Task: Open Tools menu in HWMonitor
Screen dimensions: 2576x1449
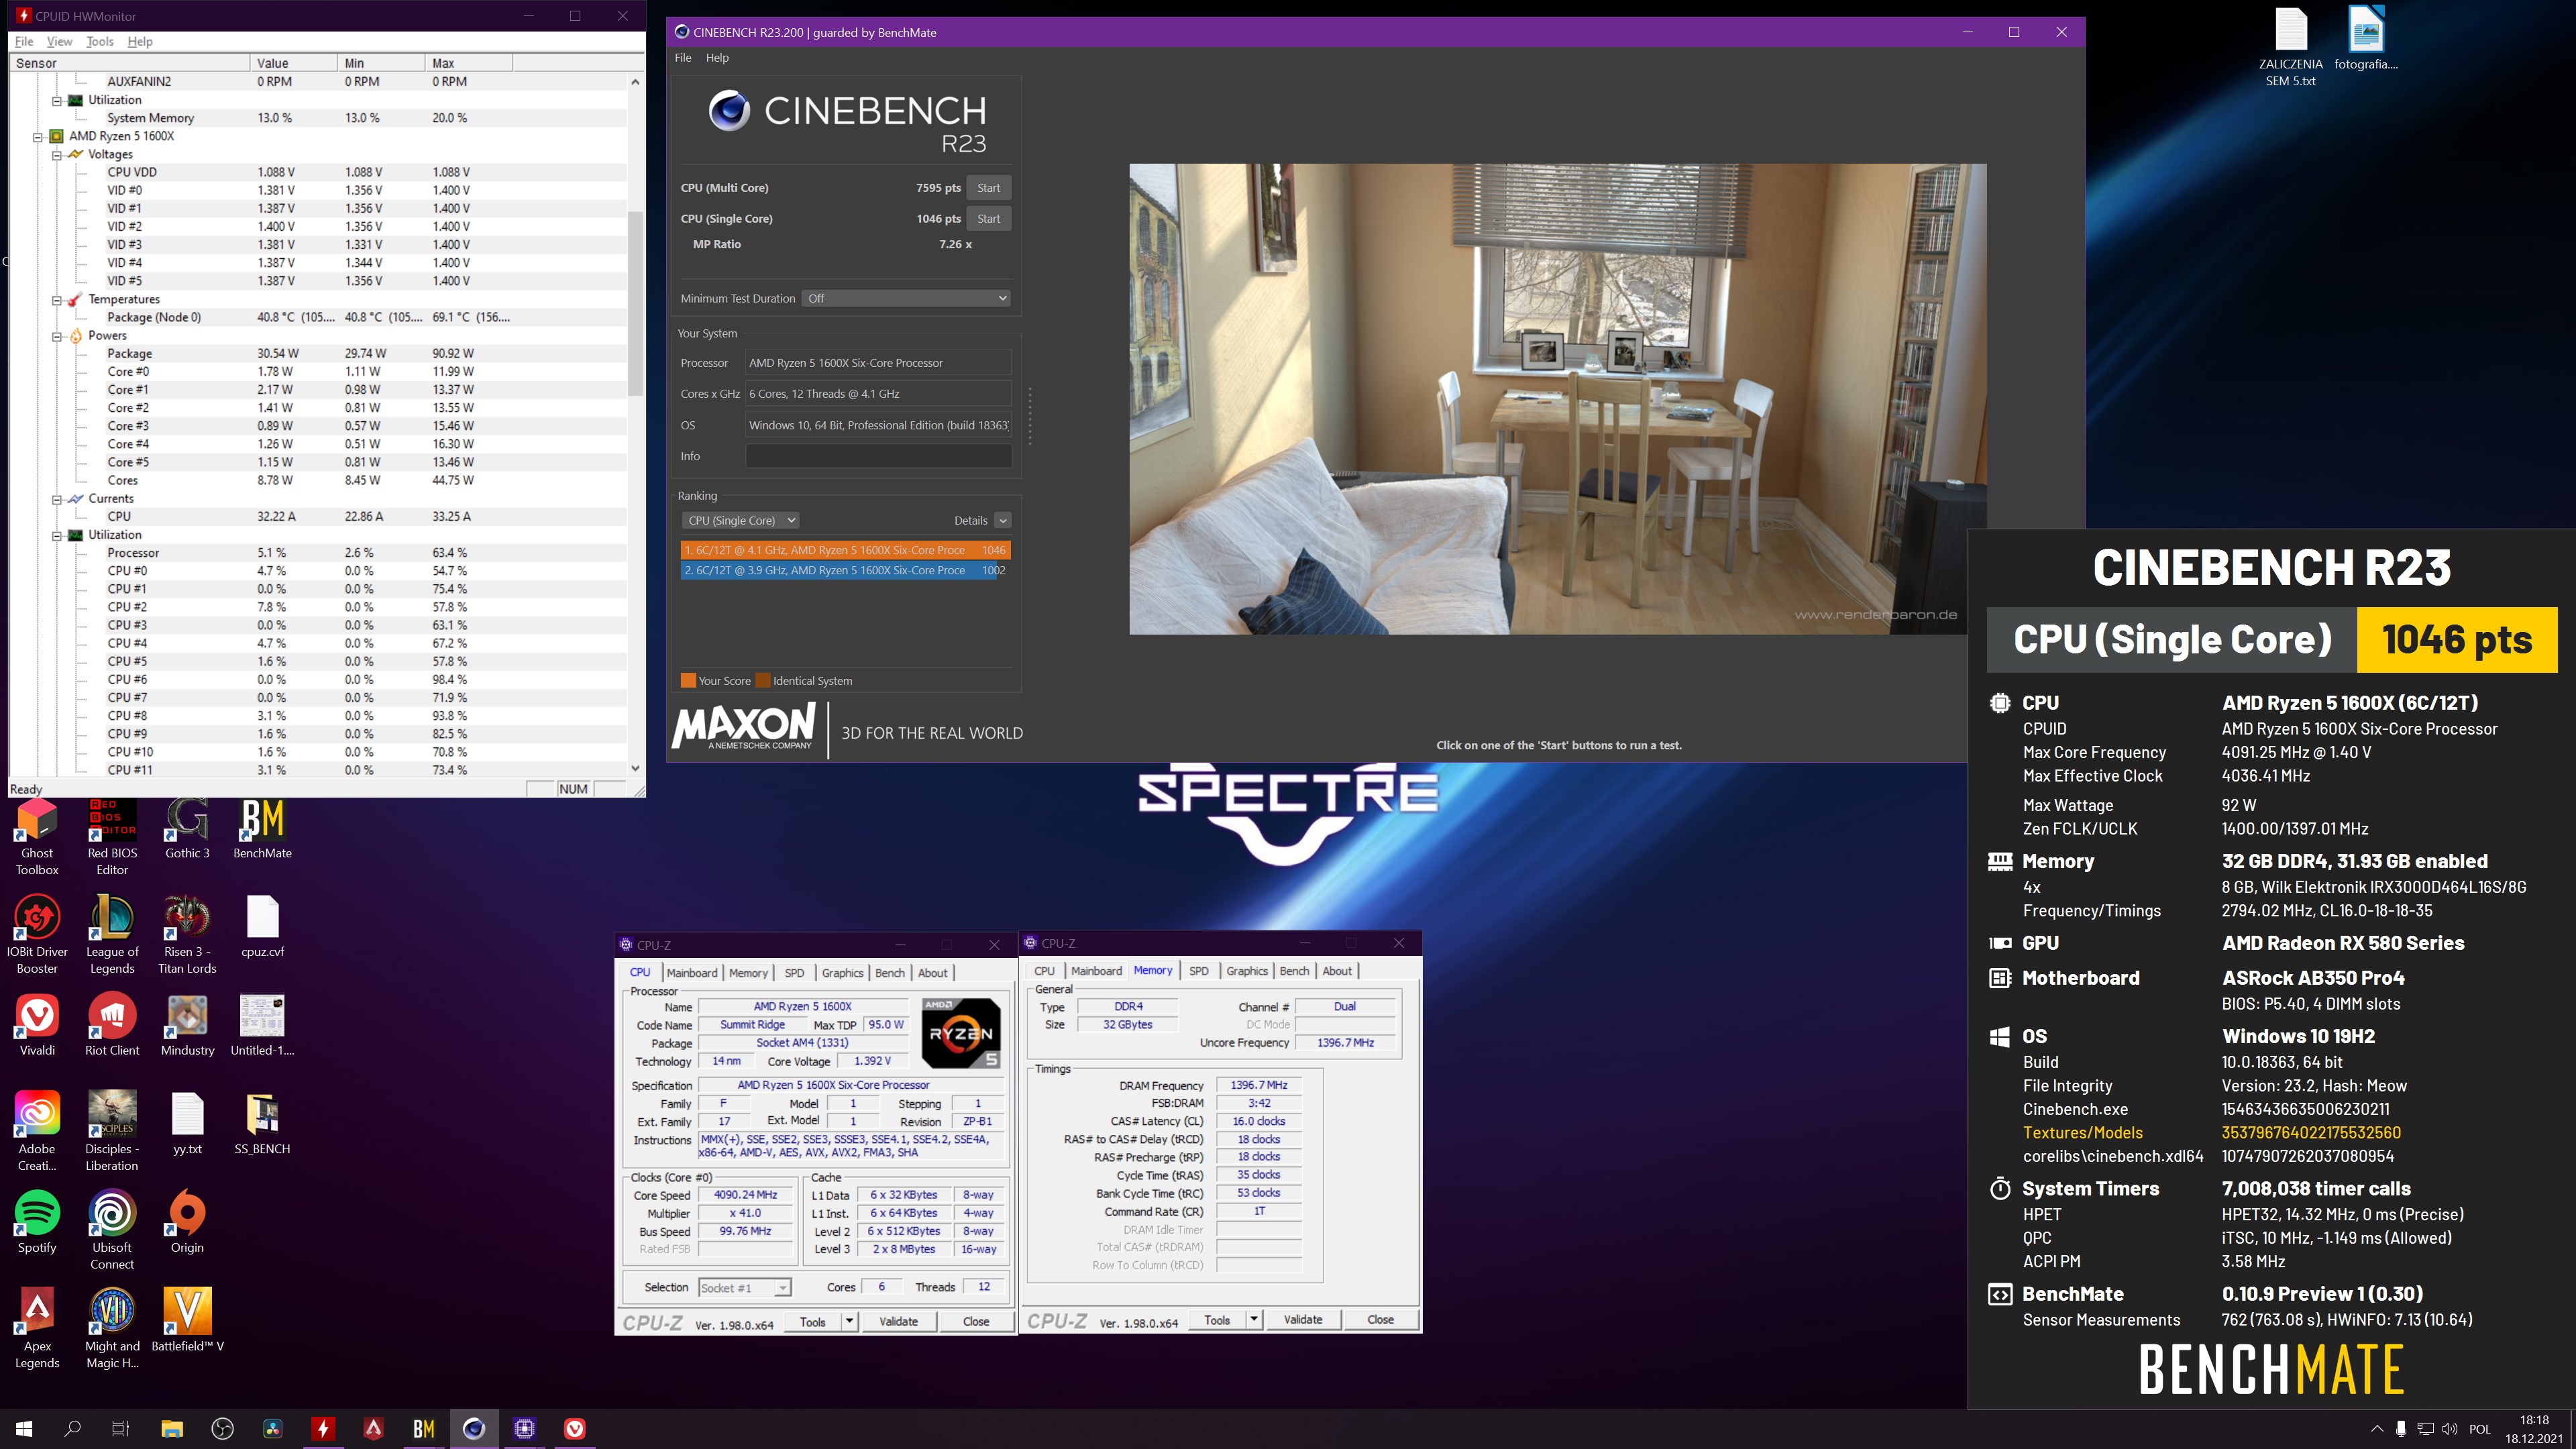Action: (100, 41)
